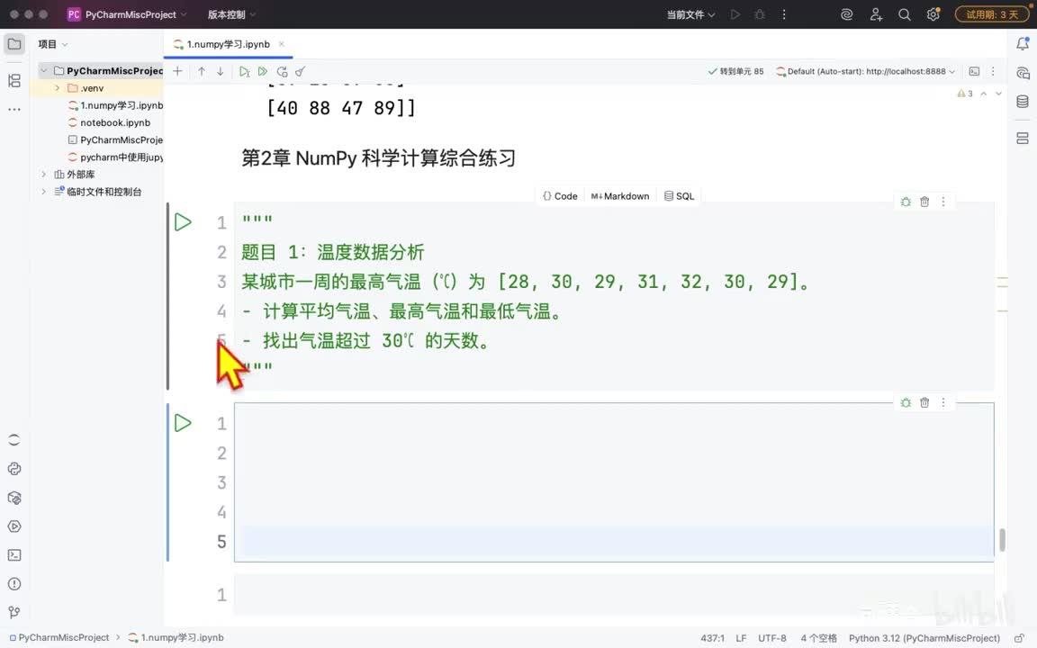Open Search Everywhere magnifier icon
The width and height of the screenshot is (1037, 648).
pos(904,14)
